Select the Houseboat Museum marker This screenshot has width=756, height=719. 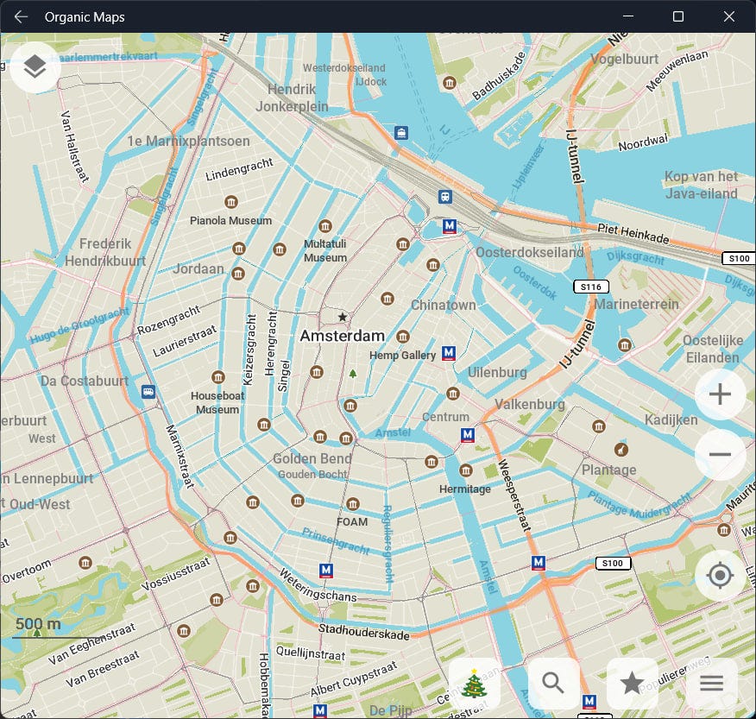coord(217,376)
